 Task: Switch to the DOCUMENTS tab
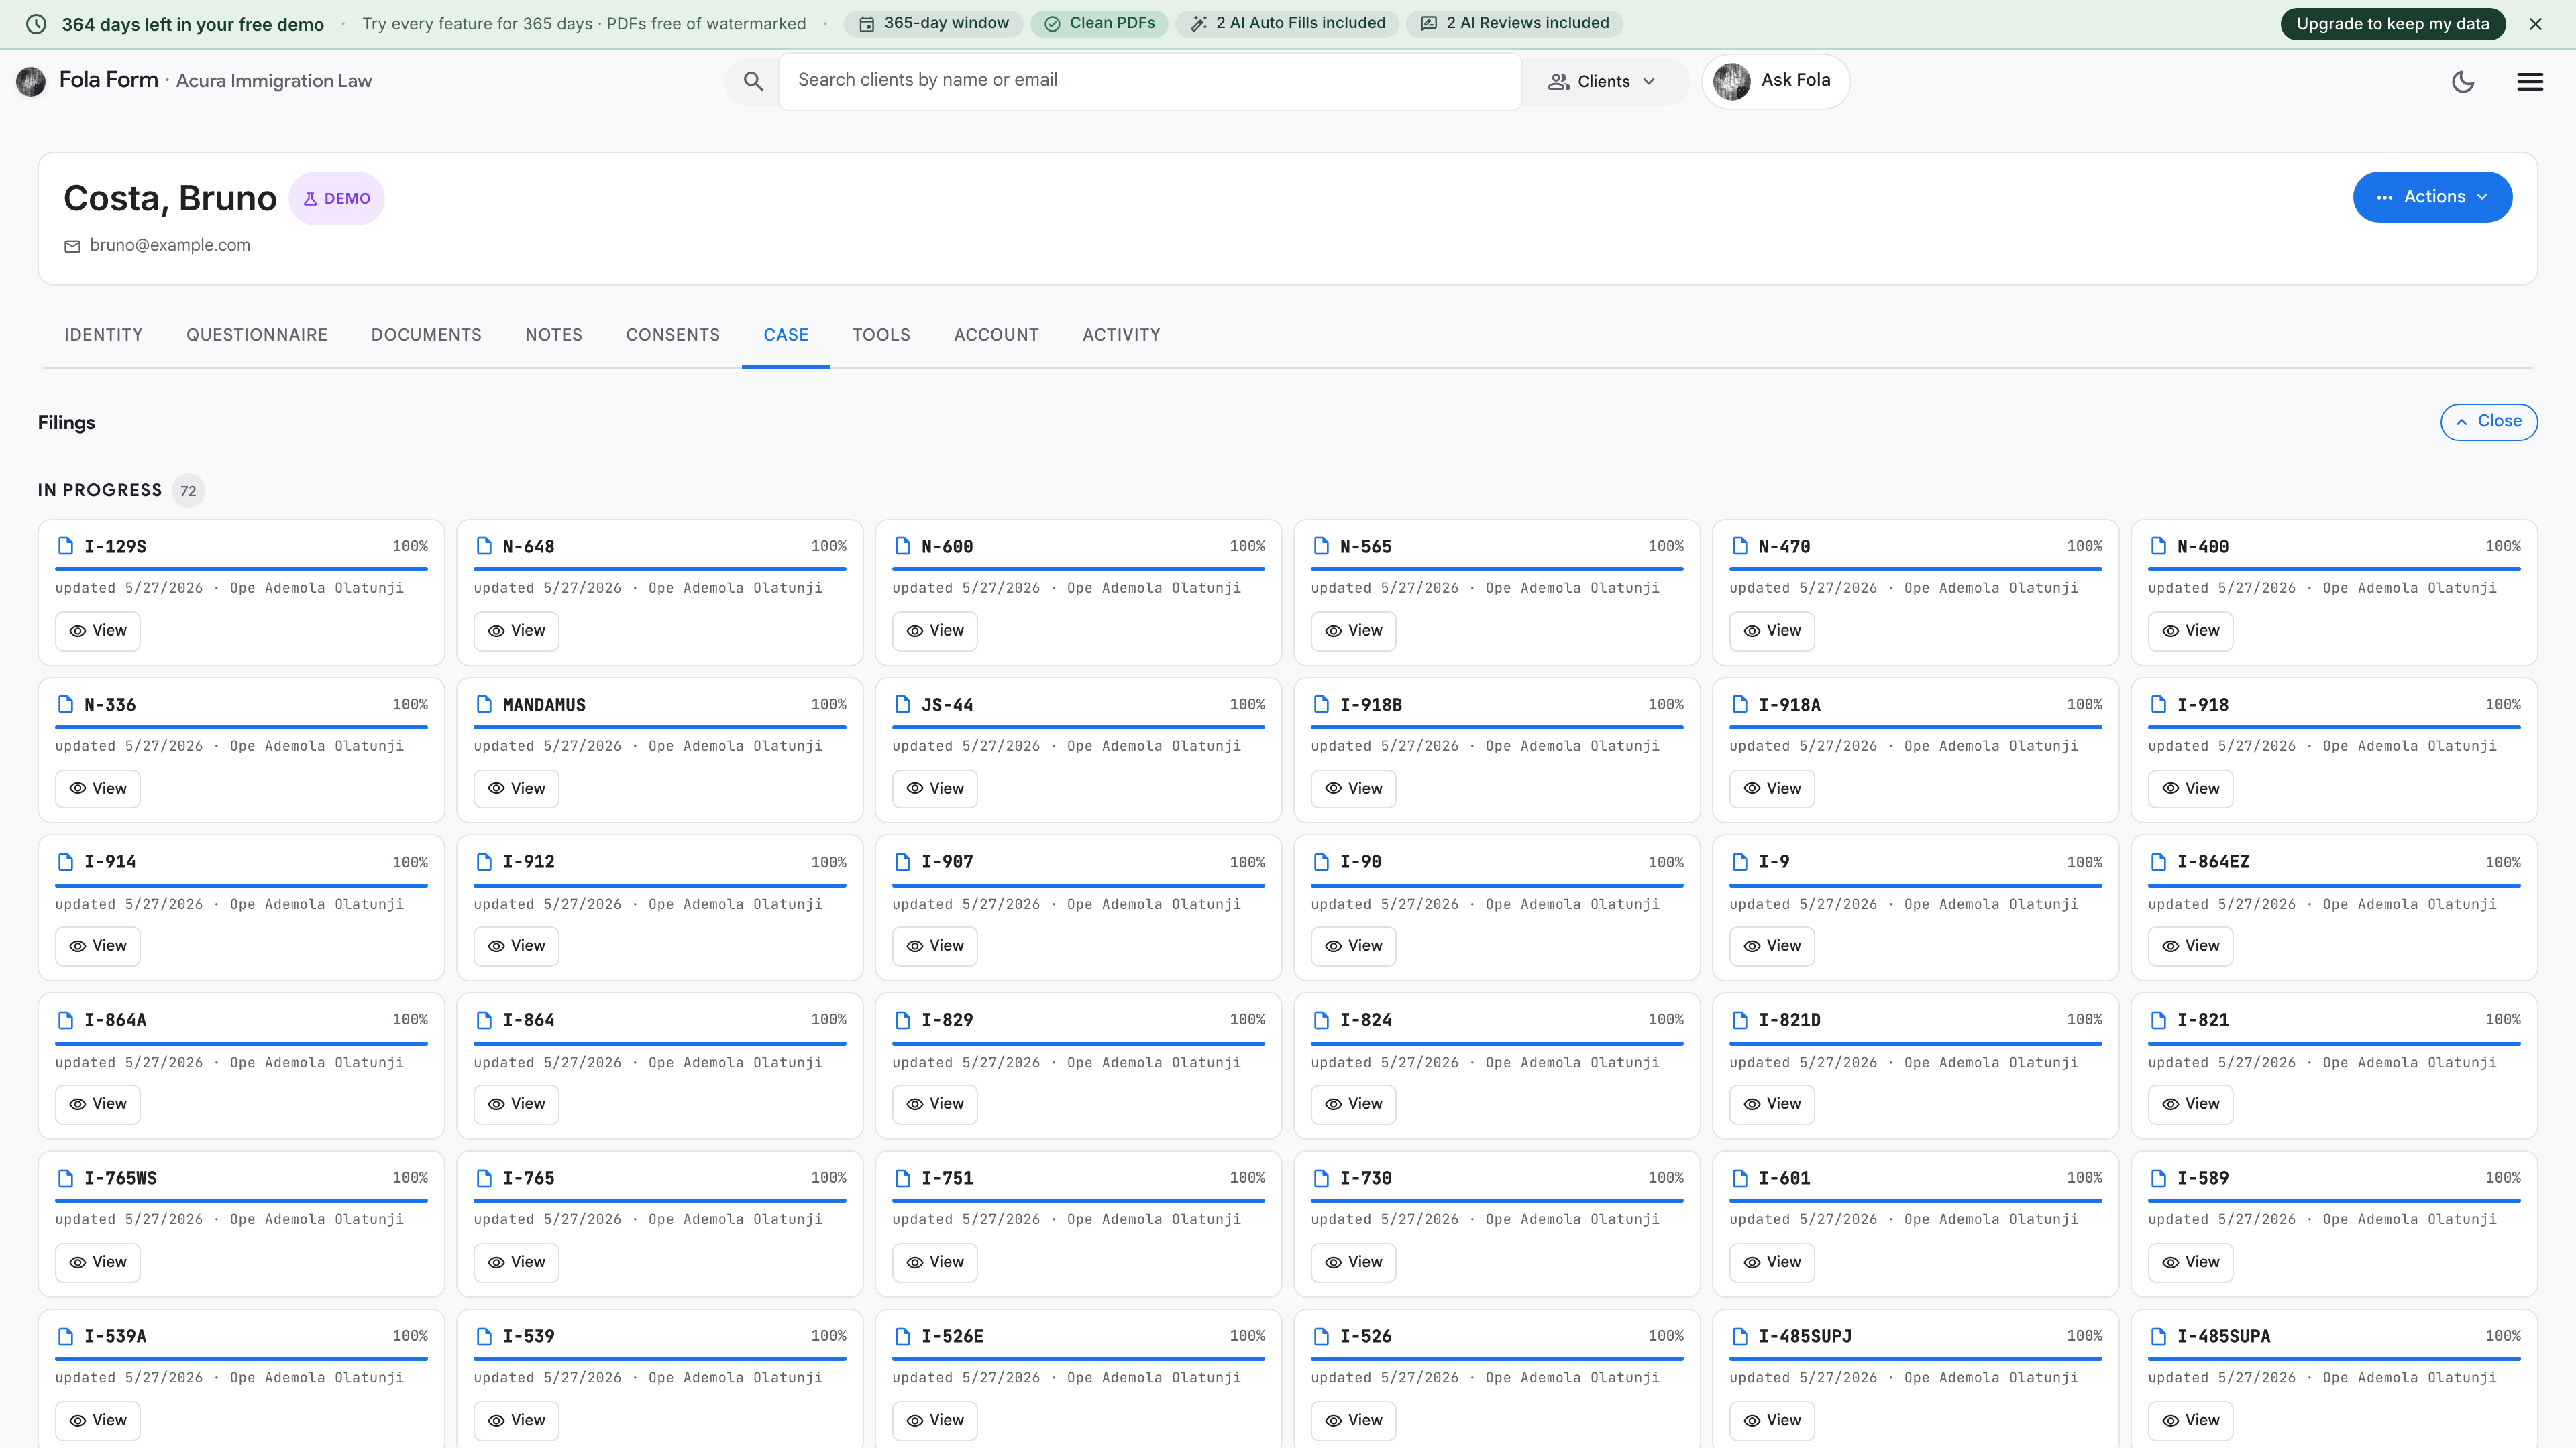[426, 335]
